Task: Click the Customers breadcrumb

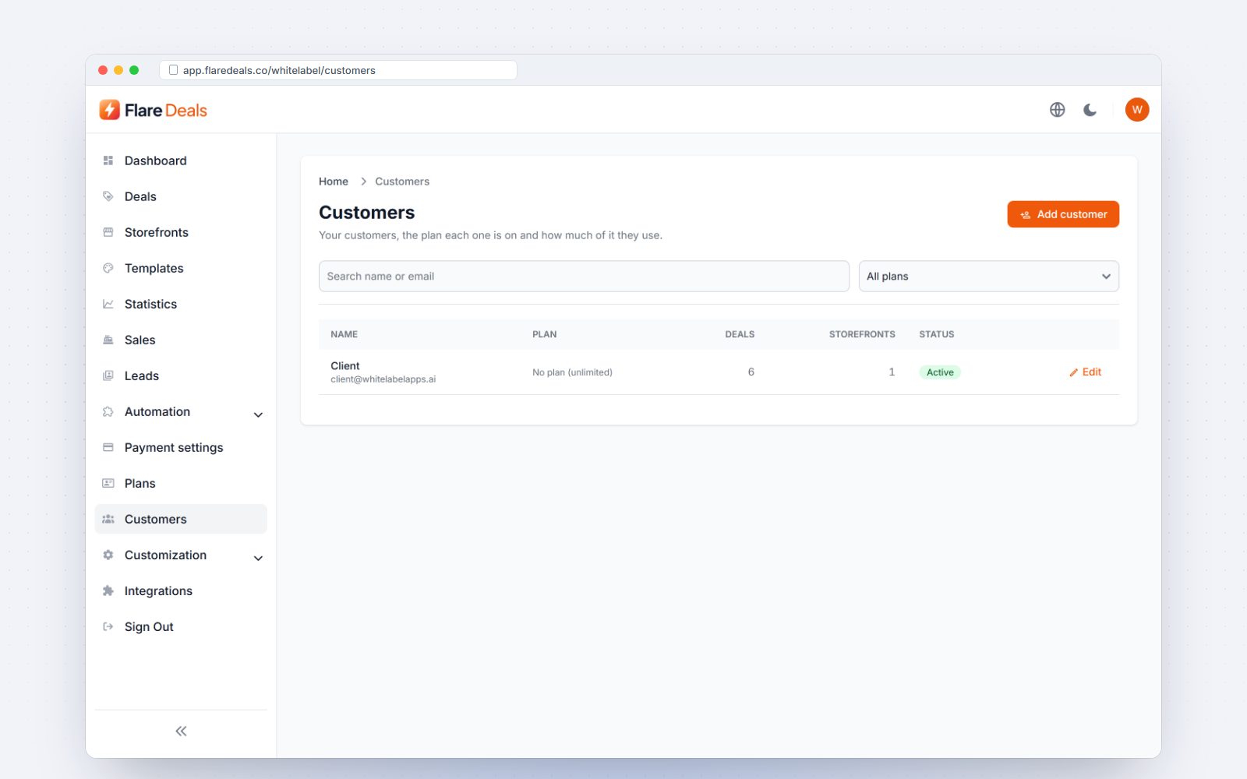Action: click(x=402, y=182)
